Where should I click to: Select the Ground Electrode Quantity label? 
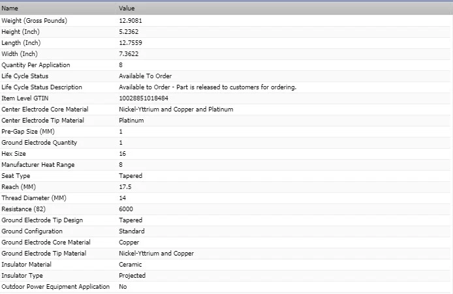click(39, 143)
